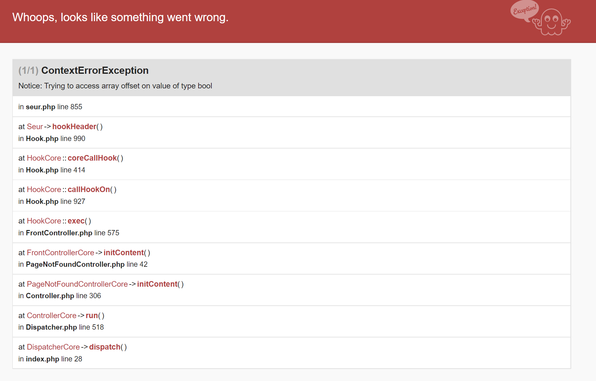Click the FrontController.php line 575 text
The width and height of the screenshot is (596, 381).
tap(69, 233)
